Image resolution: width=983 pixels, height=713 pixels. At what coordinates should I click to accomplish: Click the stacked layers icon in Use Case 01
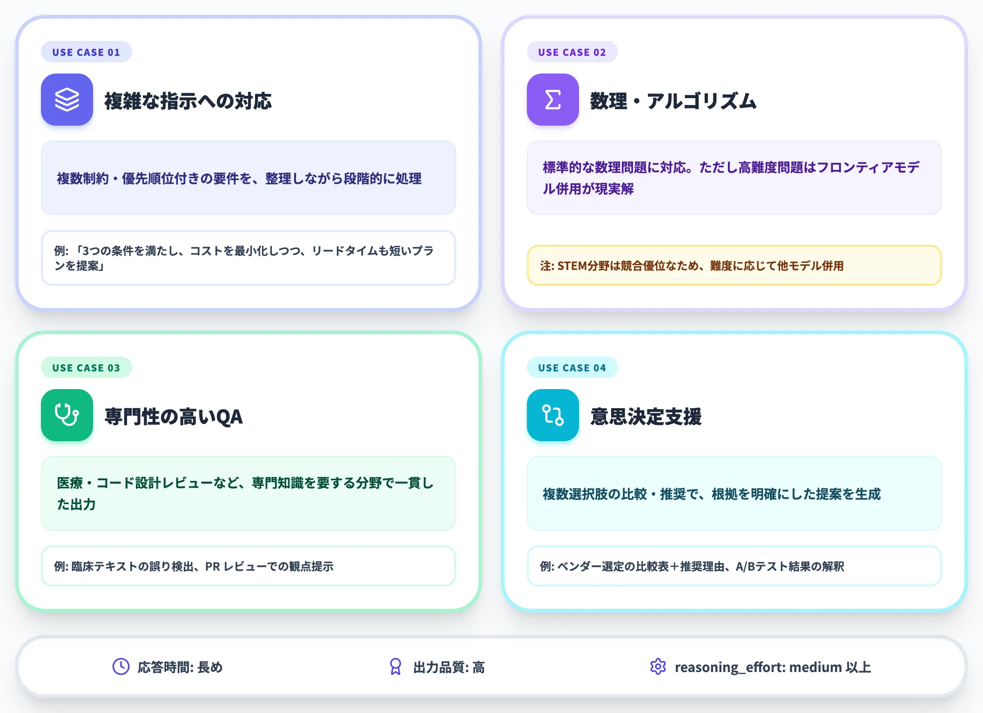67,100
